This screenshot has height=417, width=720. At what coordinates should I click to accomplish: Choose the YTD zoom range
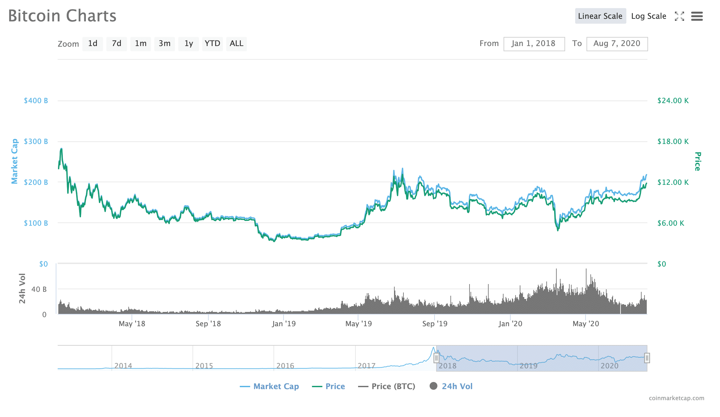[x=212, y=44]
